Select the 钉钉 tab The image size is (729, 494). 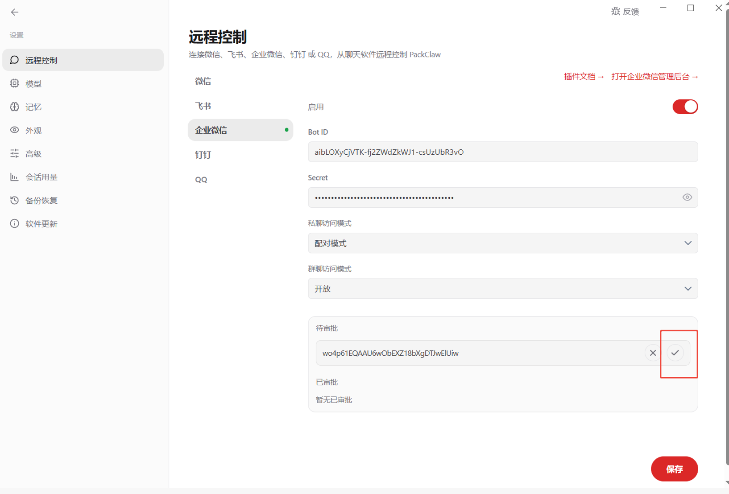(x=240, y=155)
